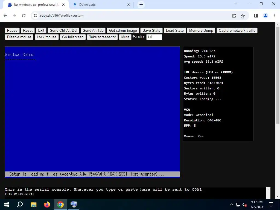Send Ctrl-Alt-Del to the emulator

click(63, 31)
